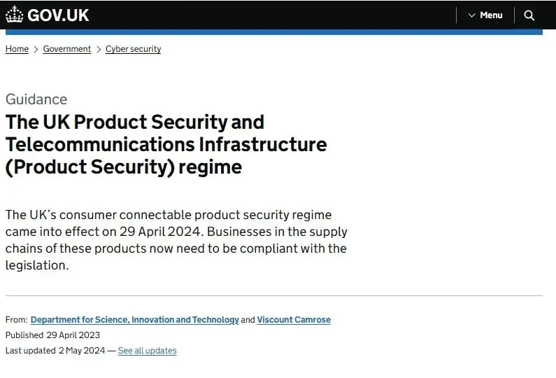Viewport: 556px width, 378px height.
Task: Click the Last updated 2 May 2024 text
Action: pyautogui.click(x=55, y=351)
